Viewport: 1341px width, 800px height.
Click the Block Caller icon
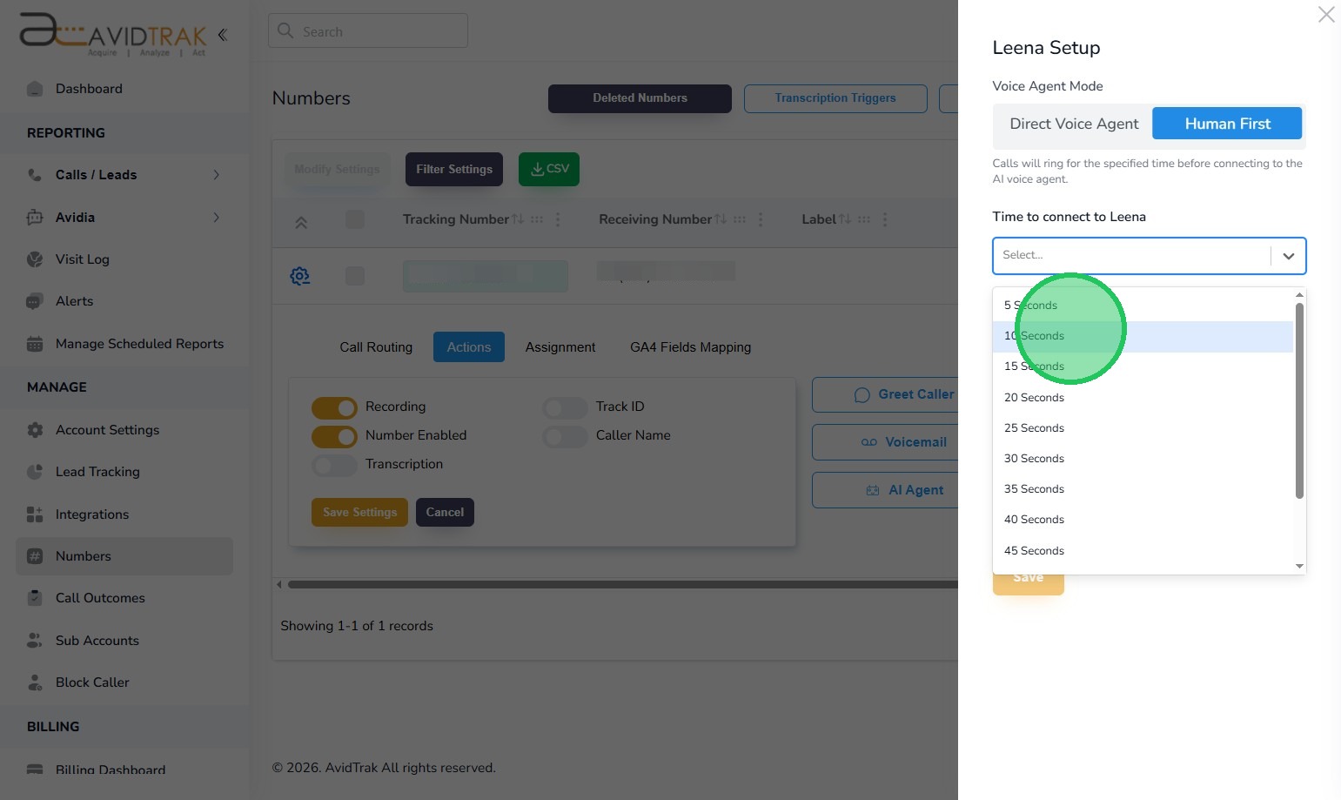coord(35,682)
